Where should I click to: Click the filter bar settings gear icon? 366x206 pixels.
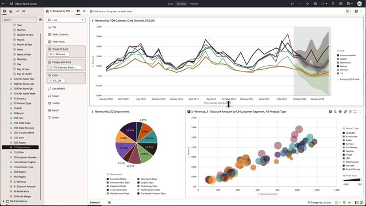tap(356, 11)
